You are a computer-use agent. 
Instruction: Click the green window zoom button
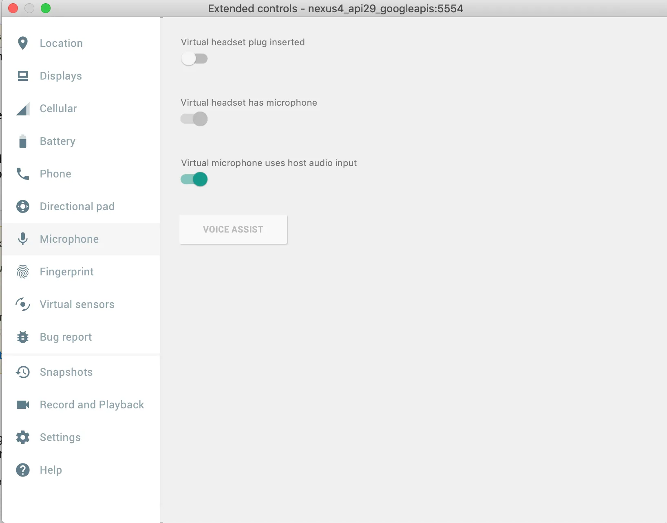[x=46, y=8]
